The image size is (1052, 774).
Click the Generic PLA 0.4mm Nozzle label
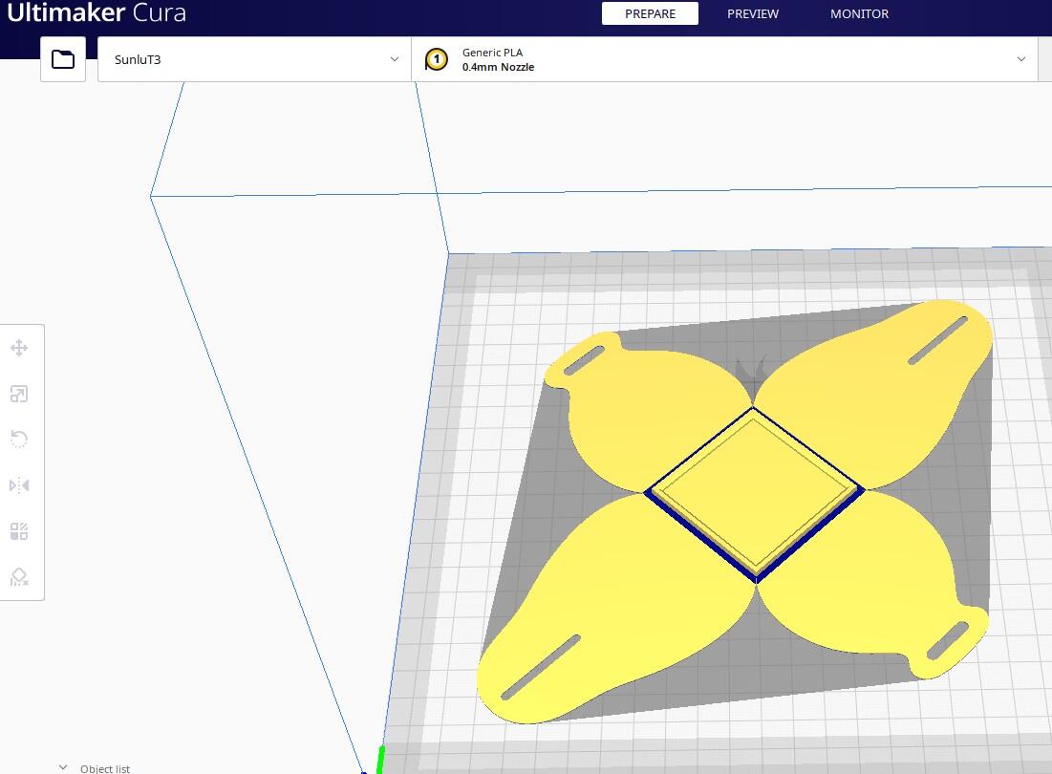coord(498,60)
